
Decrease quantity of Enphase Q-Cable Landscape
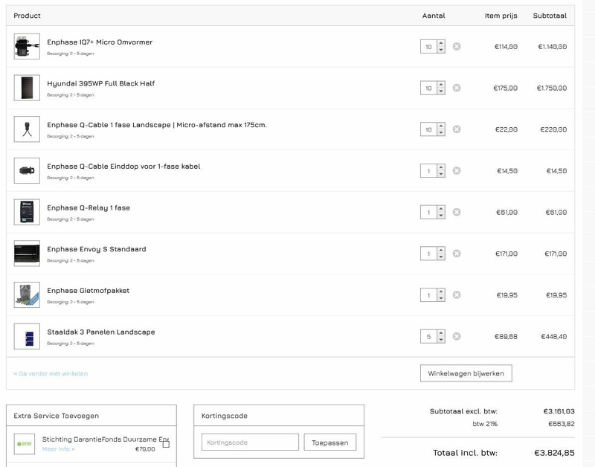[441, 133]
